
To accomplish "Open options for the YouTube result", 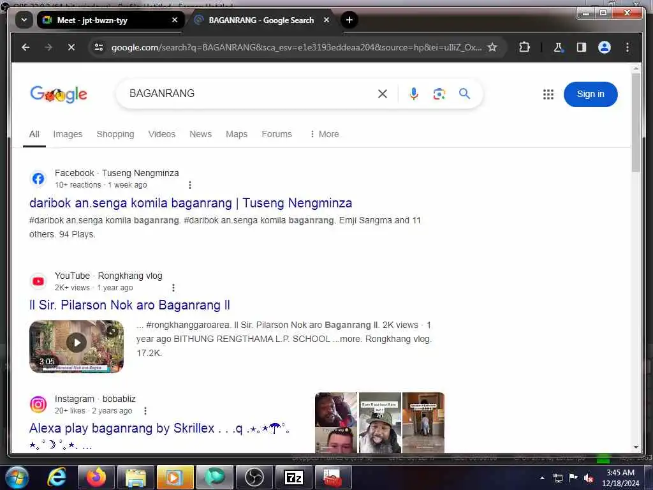I will [x=173, y=288].
